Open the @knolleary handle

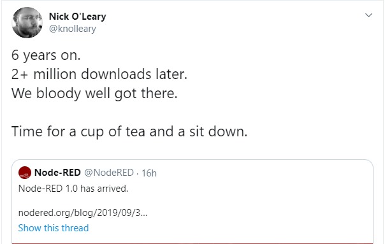pos(73,29)
